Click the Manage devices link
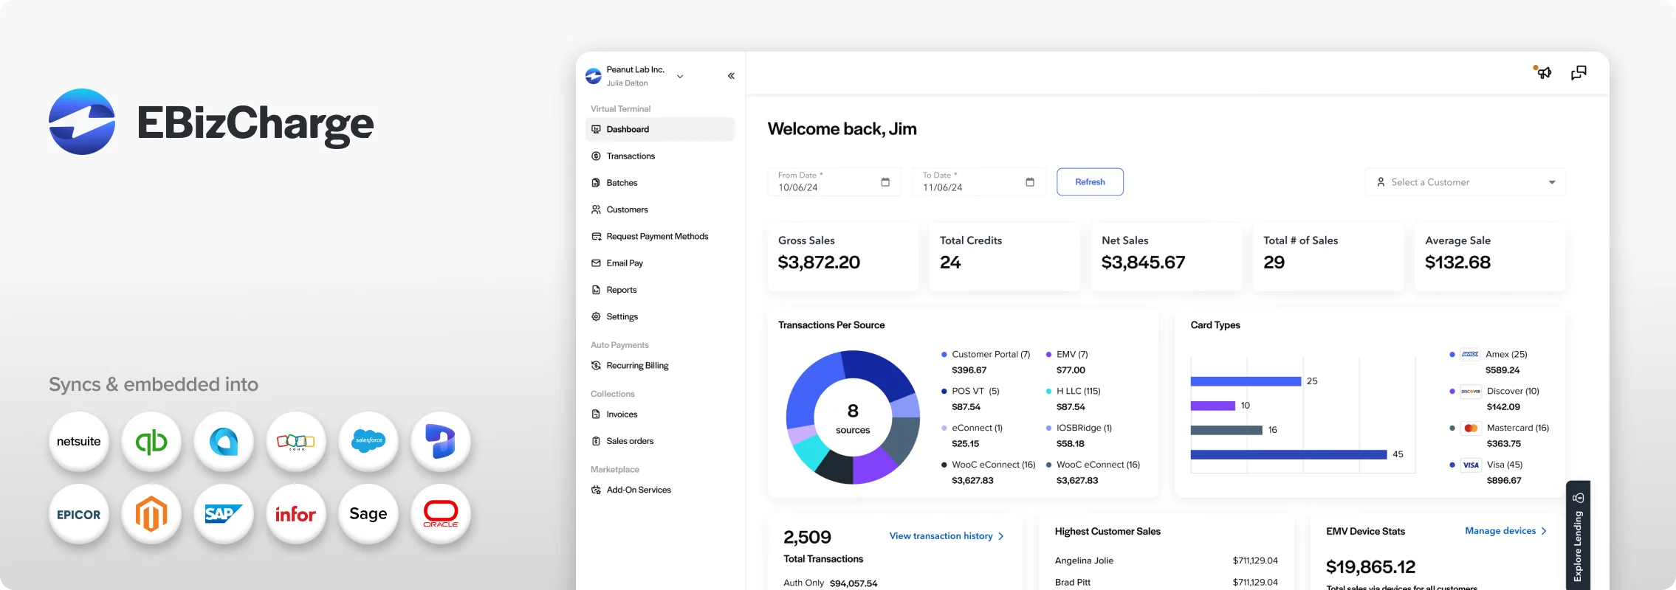 click(1505, 531)
